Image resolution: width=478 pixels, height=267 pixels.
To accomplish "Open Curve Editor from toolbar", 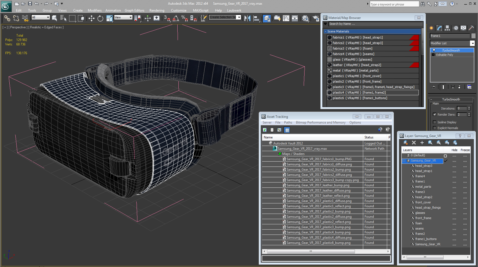I will (286, 18).
